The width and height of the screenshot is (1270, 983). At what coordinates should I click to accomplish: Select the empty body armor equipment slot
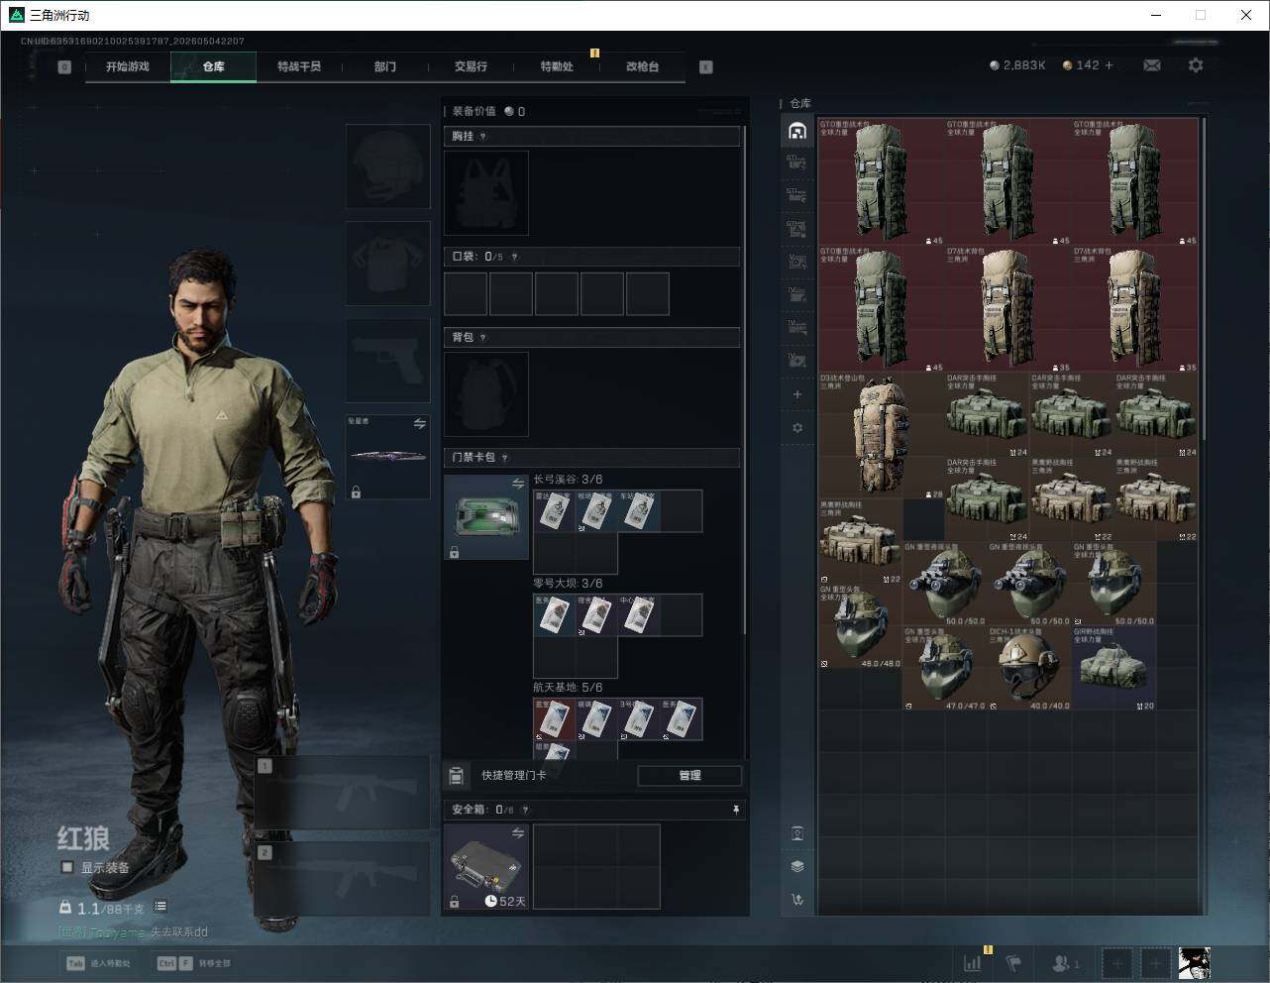point(388,264)
